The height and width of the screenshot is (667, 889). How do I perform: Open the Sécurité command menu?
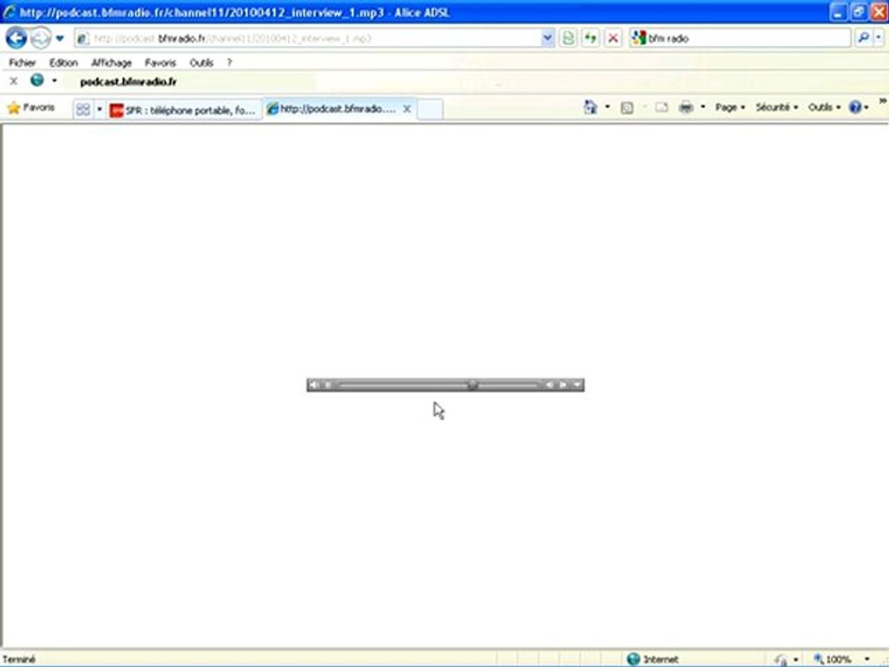pyautogui.click(x=777, y=107)
